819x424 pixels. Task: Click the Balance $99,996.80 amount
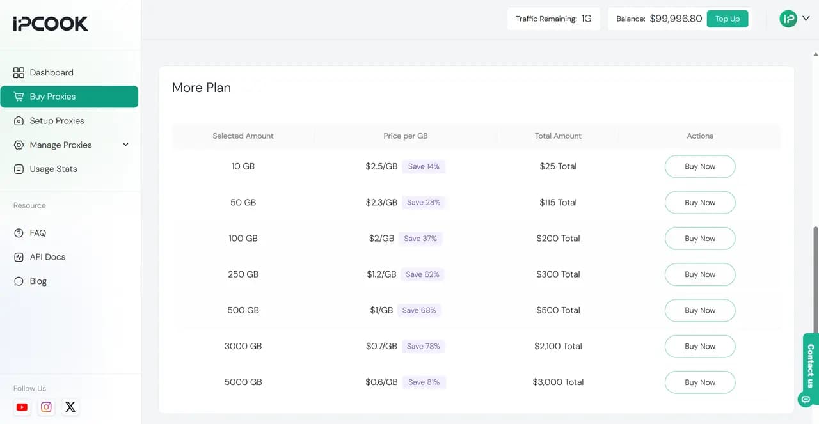tap(676, 19)
